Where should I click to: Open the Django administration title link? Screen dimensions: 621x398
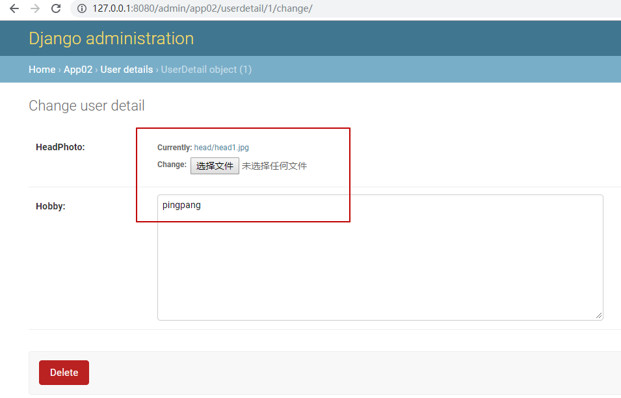(111, 38)
